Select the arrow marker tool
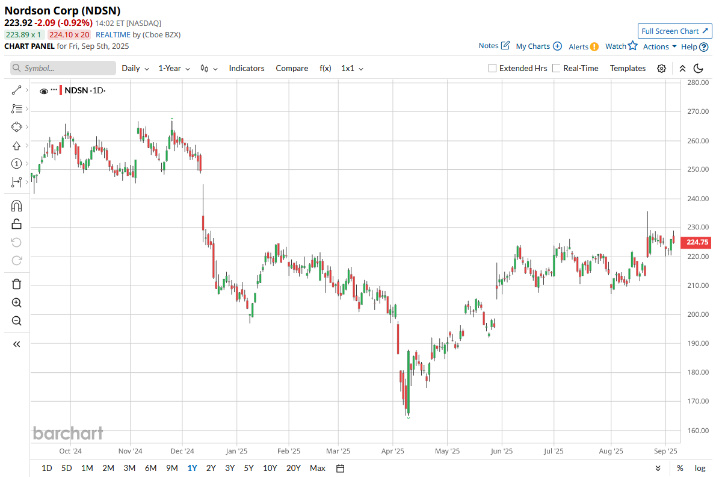Screen dimensions: 722x477 pos(16,146)
